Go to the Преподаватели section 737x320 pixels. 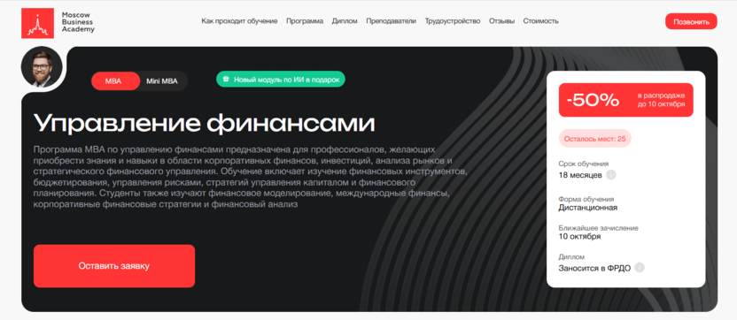point(391,21)
